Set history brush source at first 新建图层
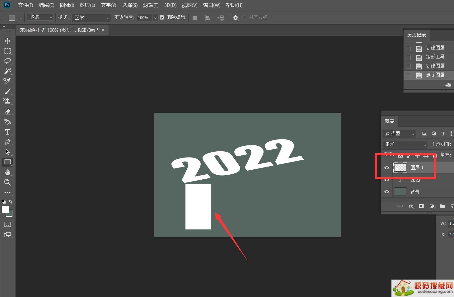The height and width of the screenshot is (297, 454). tap(408, 48)
